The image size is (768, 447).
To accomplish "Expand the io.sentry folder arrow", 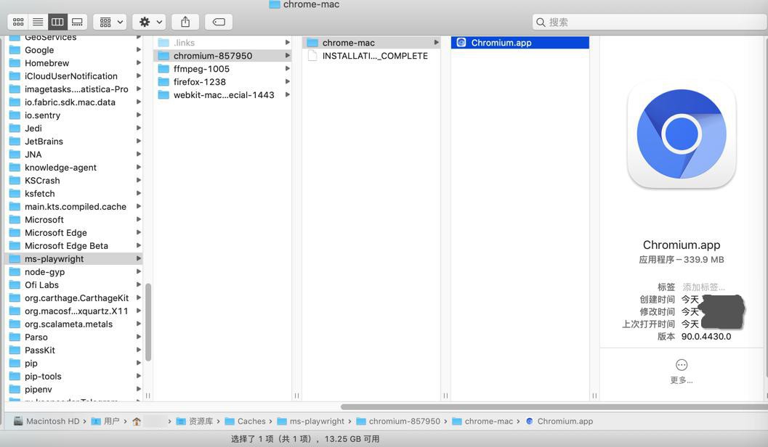I will pos(139,115).
